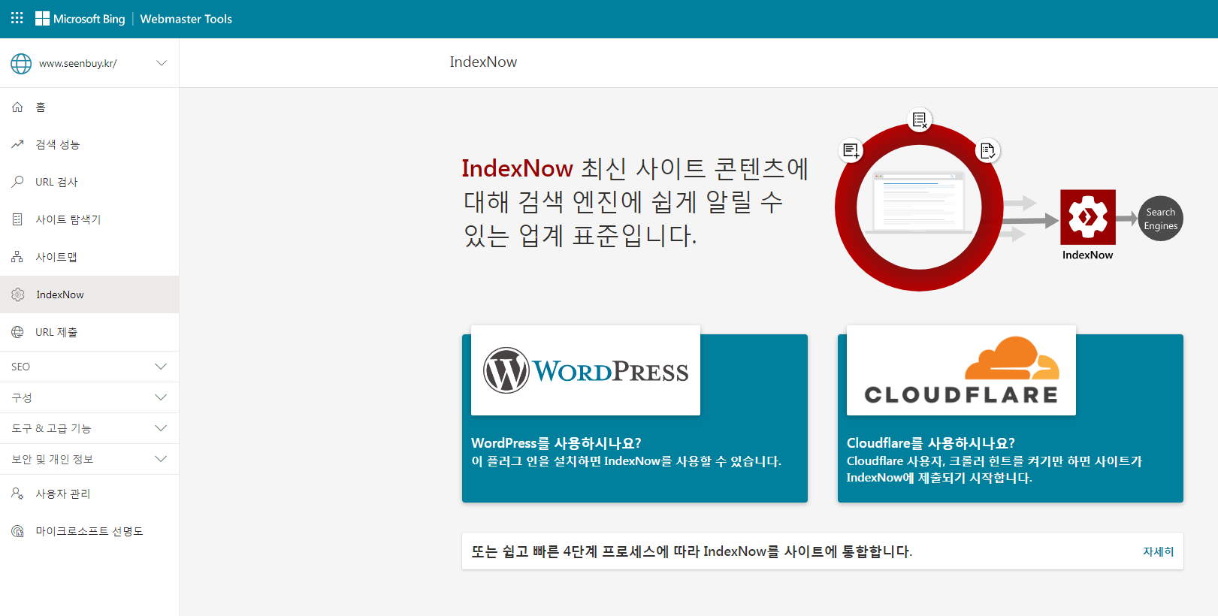
Task: Click the 자세히 link
Action: [x=1158, y=551]
